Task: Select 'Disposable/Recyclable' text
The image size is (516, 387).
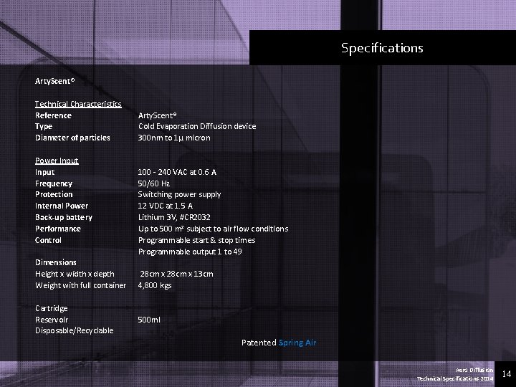Action: click(75, 330)
